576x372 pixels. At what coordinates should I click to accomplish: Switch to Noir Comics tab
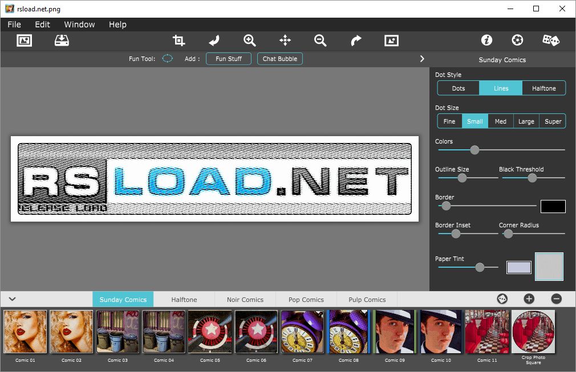click(245, 299)
